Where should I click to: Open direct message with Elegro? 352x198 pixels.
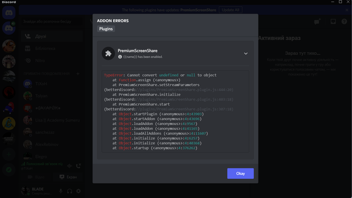pos(52,156)
